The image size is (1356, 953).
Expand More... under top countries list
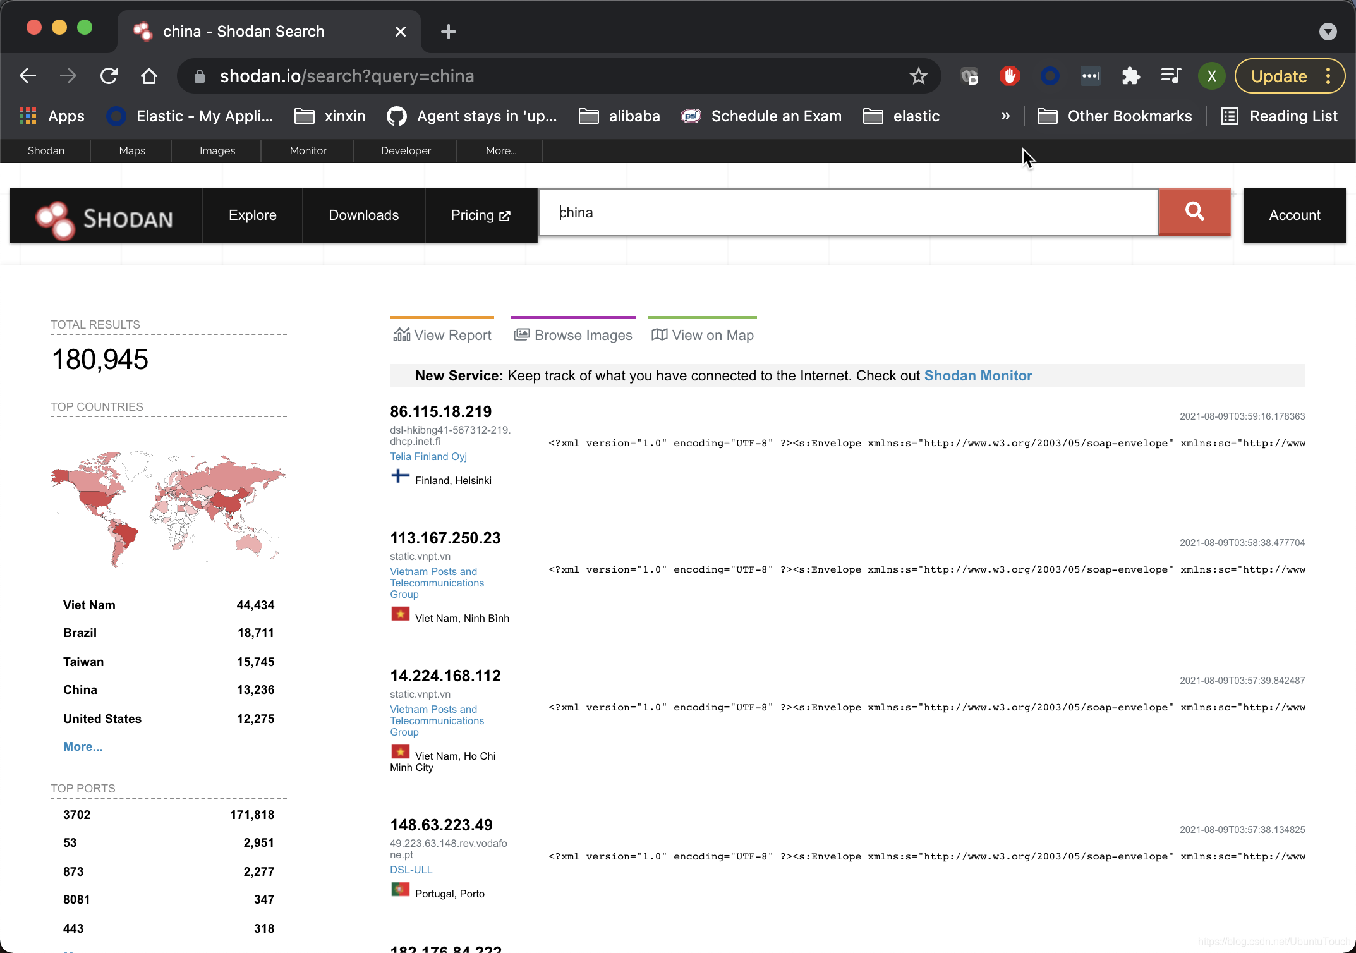[x=83, y=746]
